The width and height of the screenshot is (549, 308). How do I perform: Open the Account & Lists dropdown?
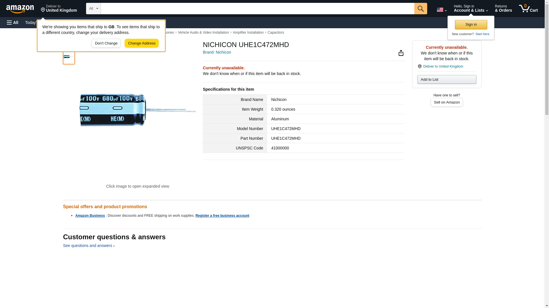point(471,9)
